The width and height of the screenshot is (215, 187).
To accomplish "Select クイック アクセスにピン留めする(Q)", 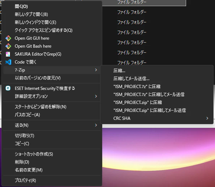I will [52, 30].
